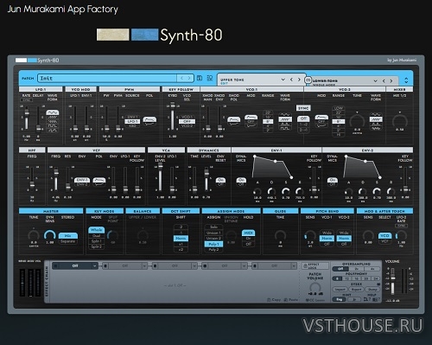Image resolution: width=432 pixels, height=345 pixels.
Task: Click the SysEx Export button
Action: click(356, 289)
